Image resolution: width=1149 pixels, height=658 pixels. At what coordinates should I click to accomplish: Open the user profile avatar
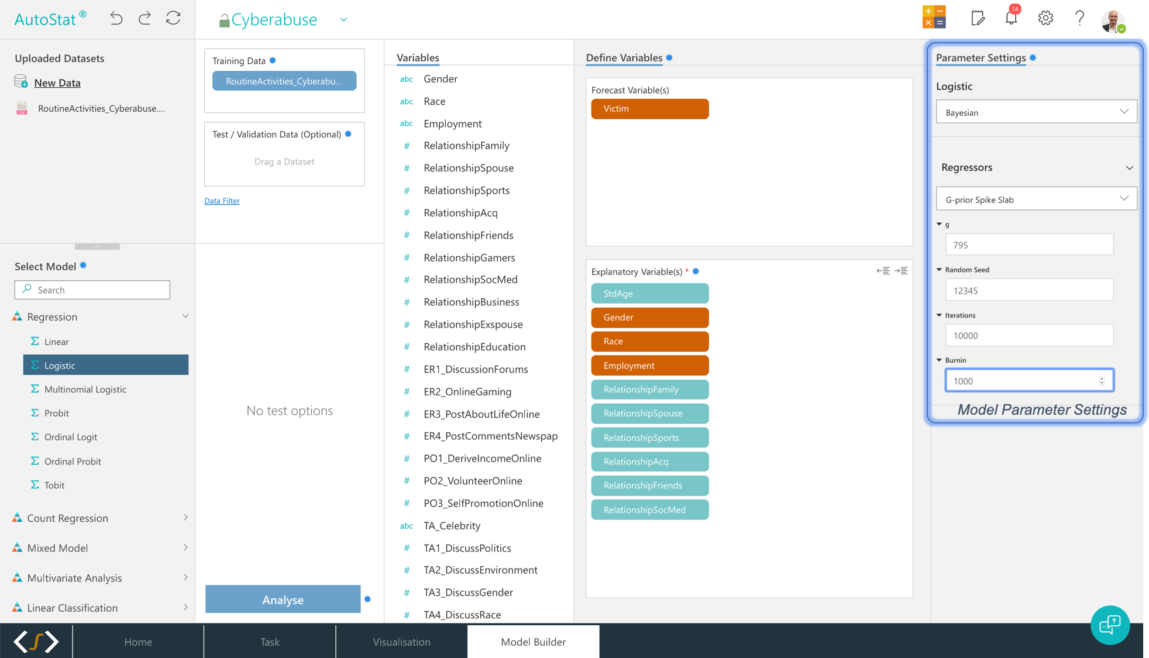[1113, 22]
